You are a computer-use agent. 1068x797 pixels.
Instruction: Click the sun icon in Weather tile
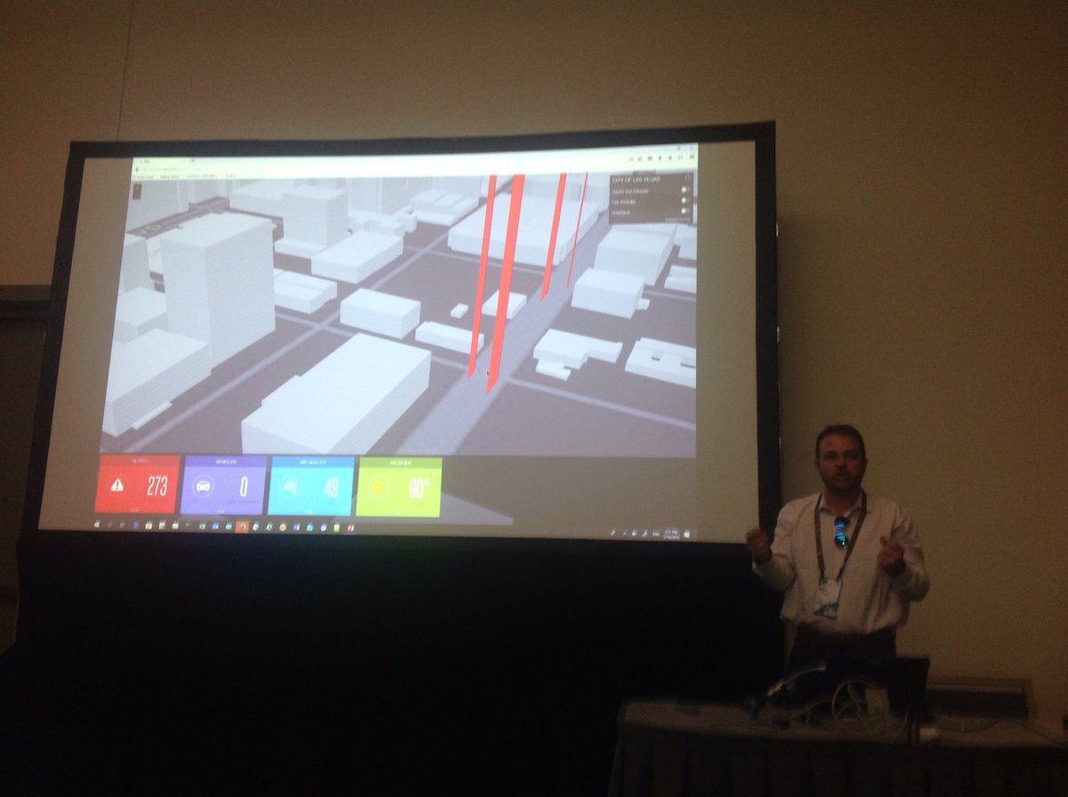tap(378, 487)
